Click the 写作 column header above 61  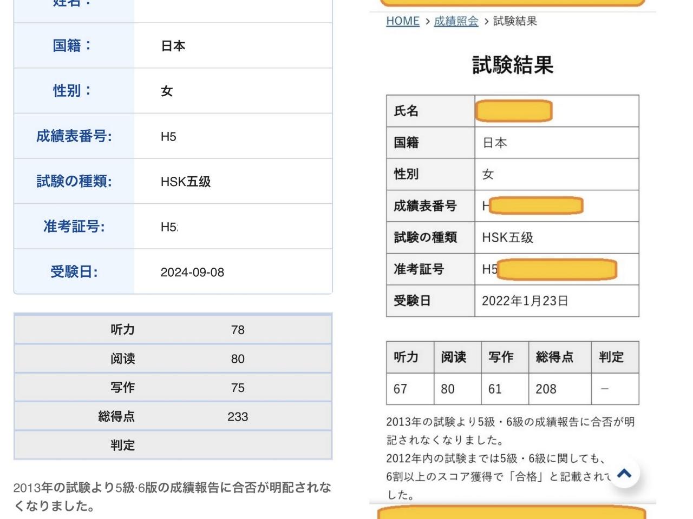click(x=501, y=357)
